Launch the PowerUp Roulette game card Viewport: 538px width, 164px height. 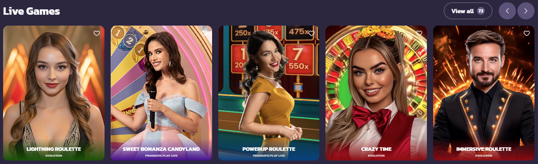269,93
